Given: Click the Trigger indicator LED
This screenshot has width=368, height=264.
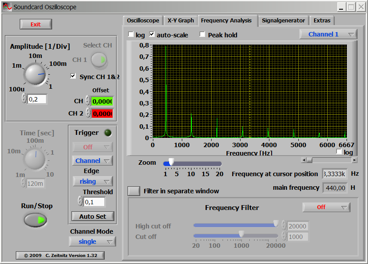Looking at the screenshot, I should tap(108, 133).
